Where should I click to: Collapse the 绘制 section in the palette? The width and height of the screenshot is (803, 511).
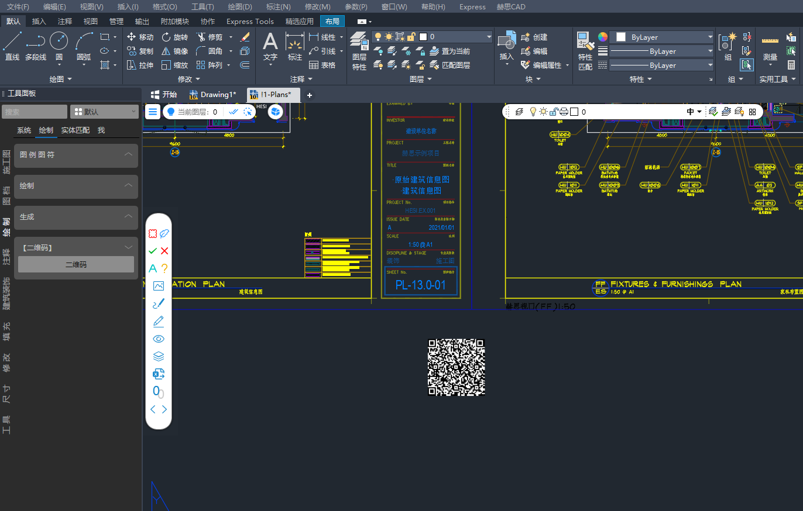tap(128, 185)
